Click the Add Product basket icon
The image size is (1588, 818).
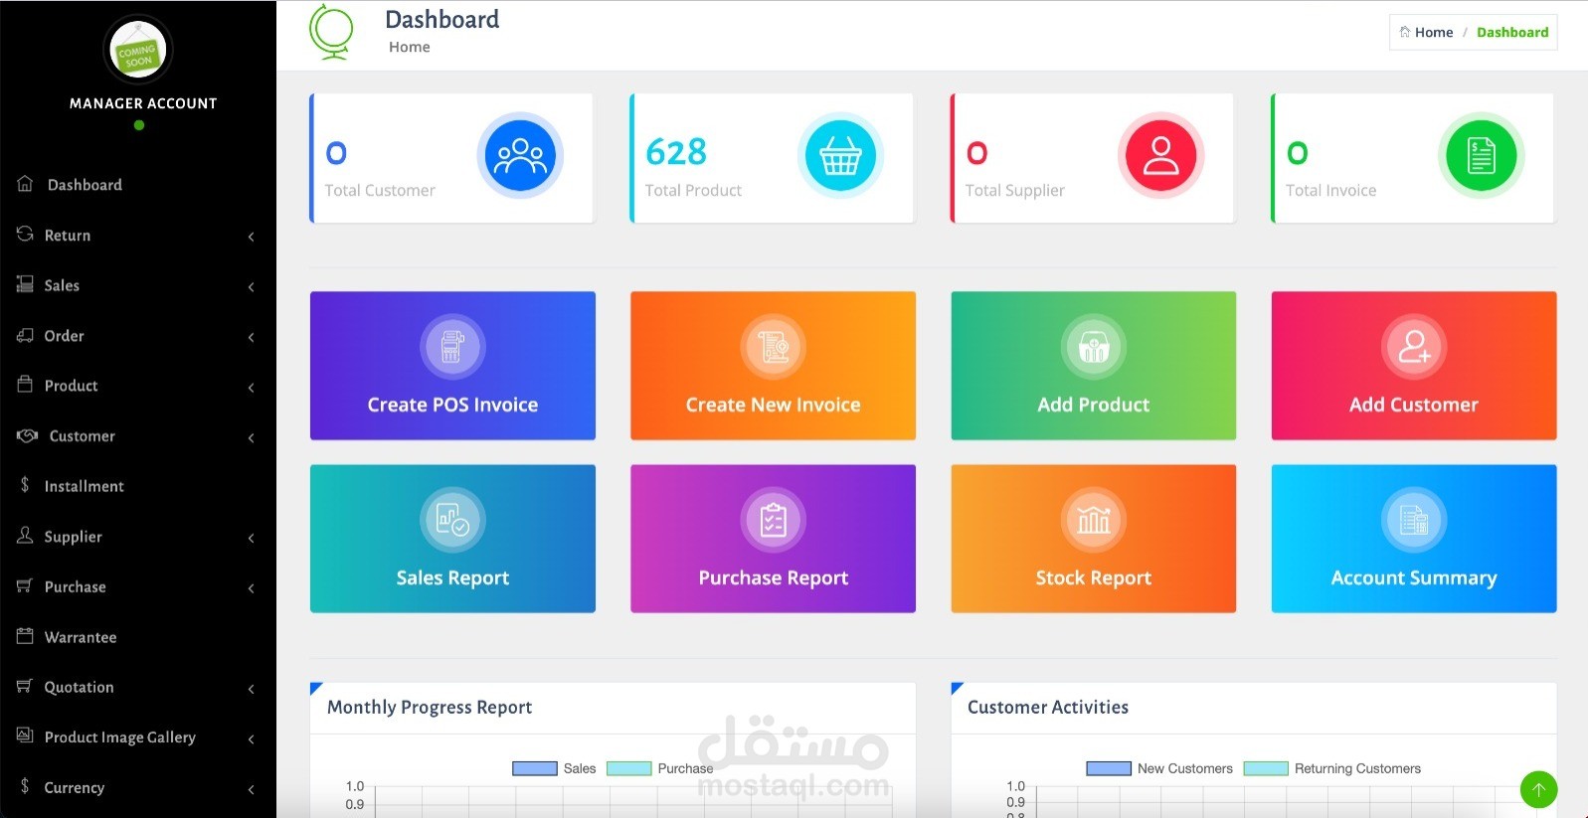pos(1094,346)
